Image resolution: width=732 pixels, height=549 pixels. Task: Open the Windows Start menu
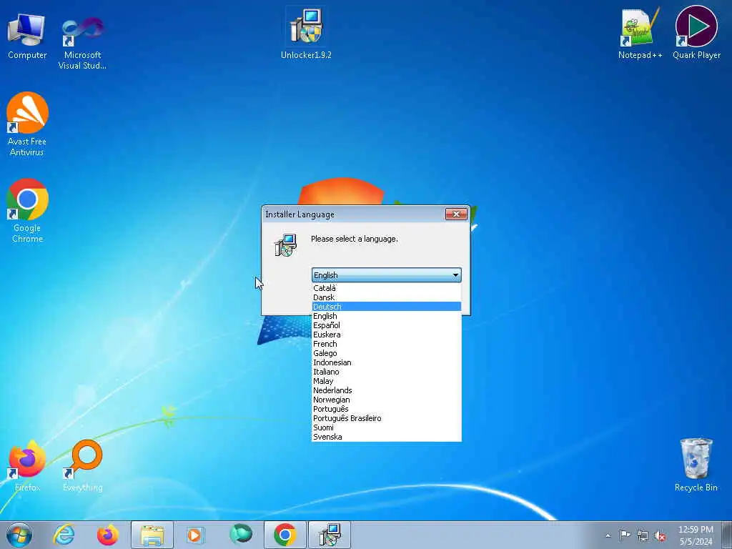click(19, 535)
